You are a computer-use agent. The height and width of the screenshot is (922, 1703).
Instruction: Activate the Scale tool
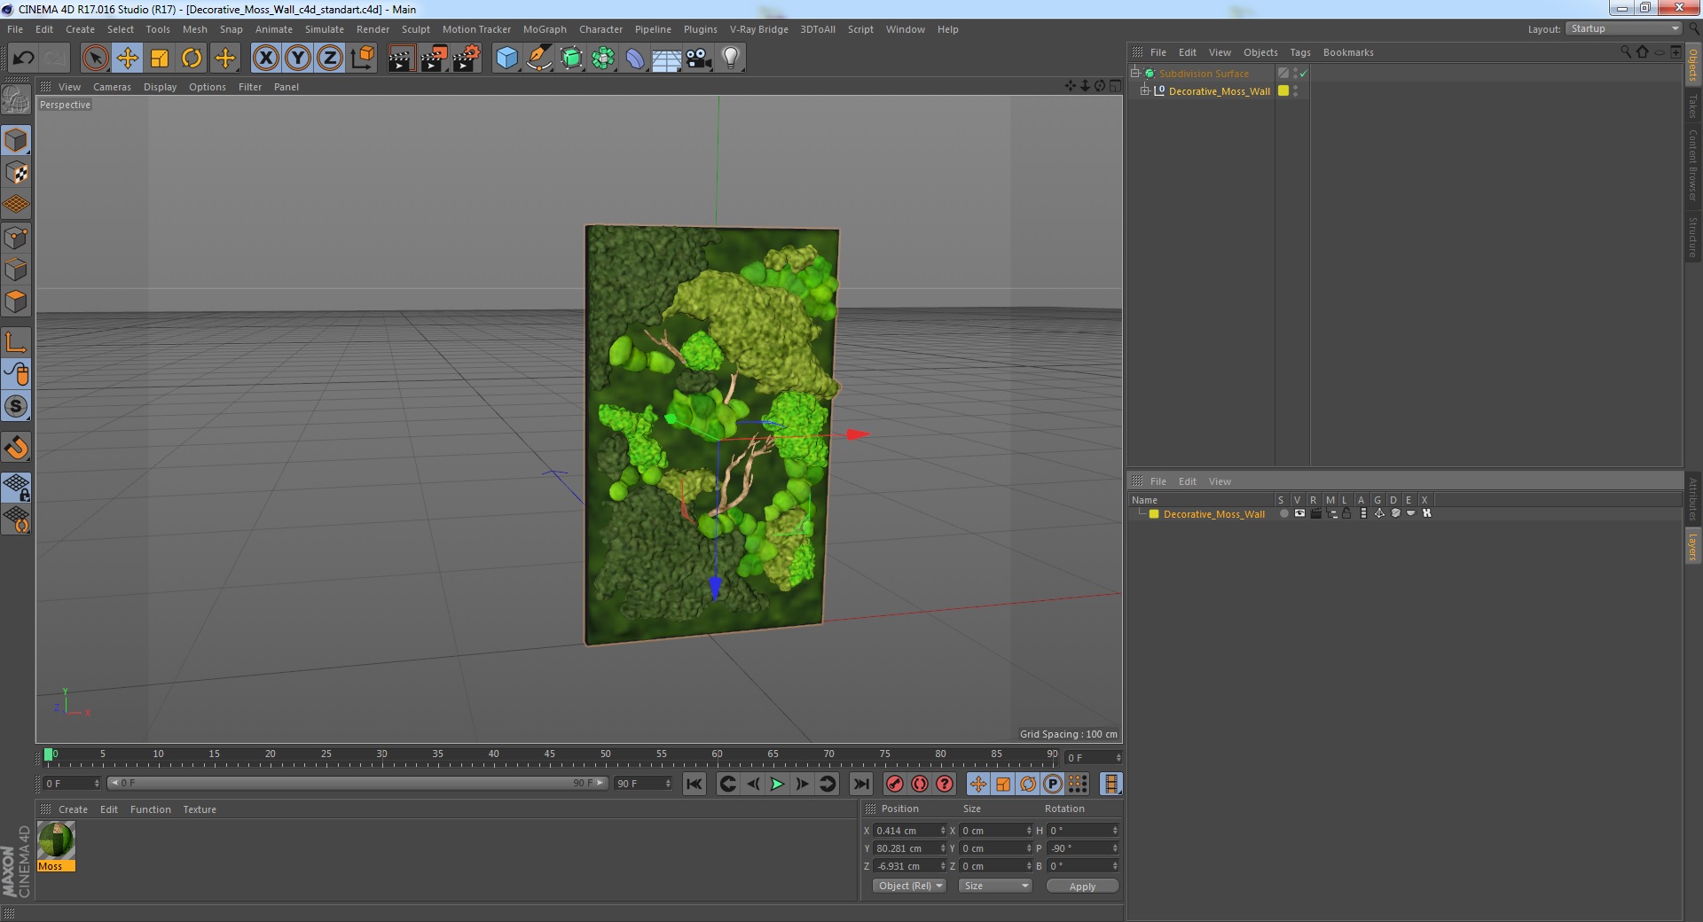[160, 59]
